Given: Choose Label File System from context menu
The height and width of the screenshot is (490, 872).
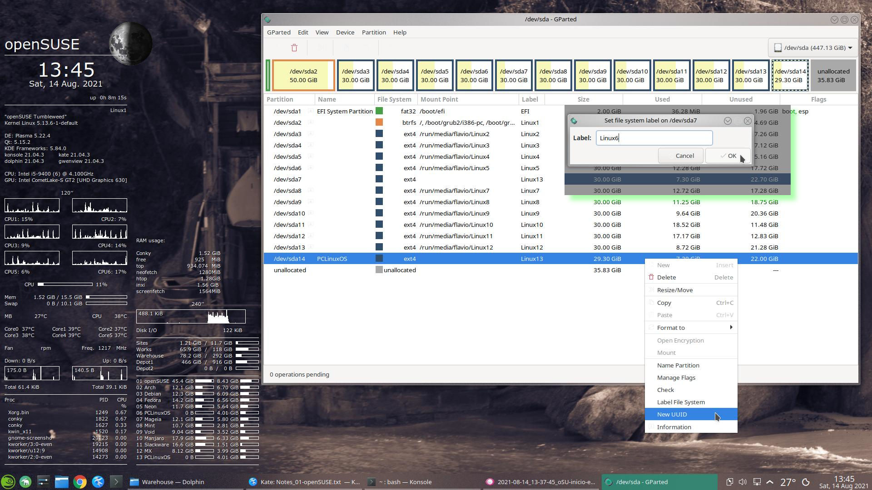Looking at the screenshot, I should tap(691, 402).
